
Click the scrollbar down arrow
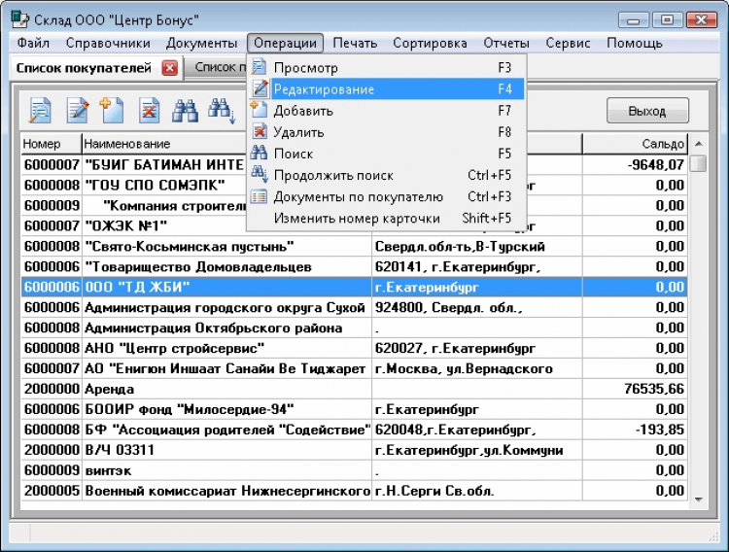[x=698, y=500]
